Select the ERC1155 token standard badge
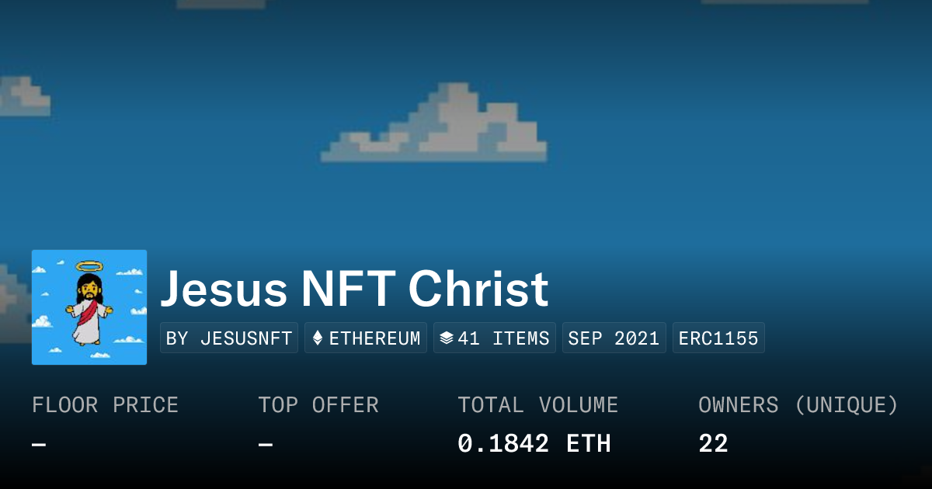The image size is (932, 489). click(718, 338)
